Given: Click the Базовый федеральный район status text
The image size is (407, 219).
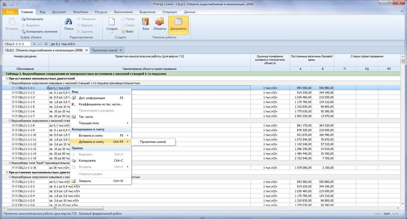Looking at the screenshot, I should 100,214.
